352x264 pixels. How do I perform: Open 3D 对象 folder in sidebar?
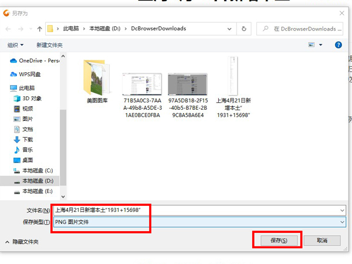click(28, 99)
